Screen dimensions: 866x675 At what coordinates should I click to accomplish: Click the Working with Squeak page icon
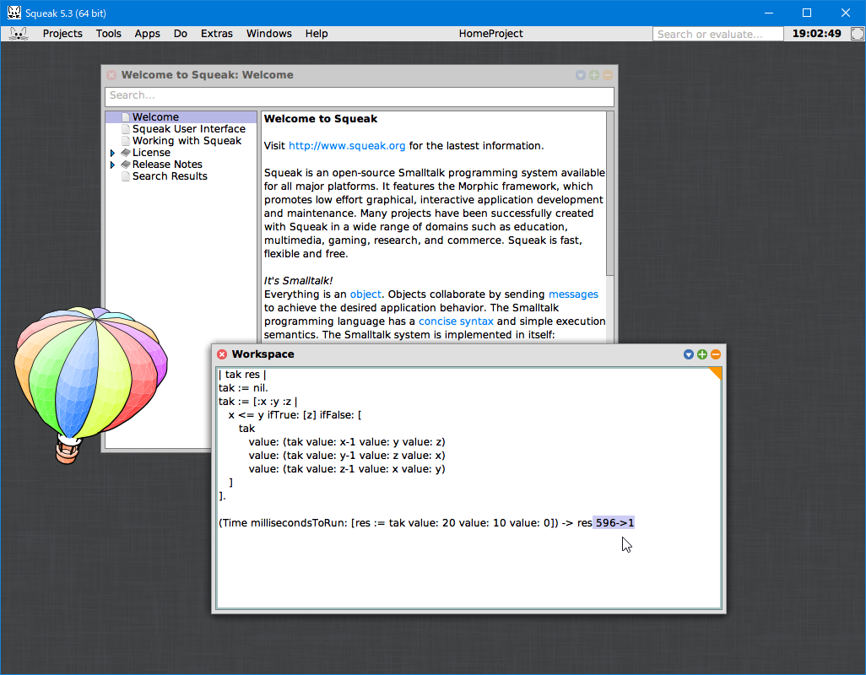tap(126, 141)
